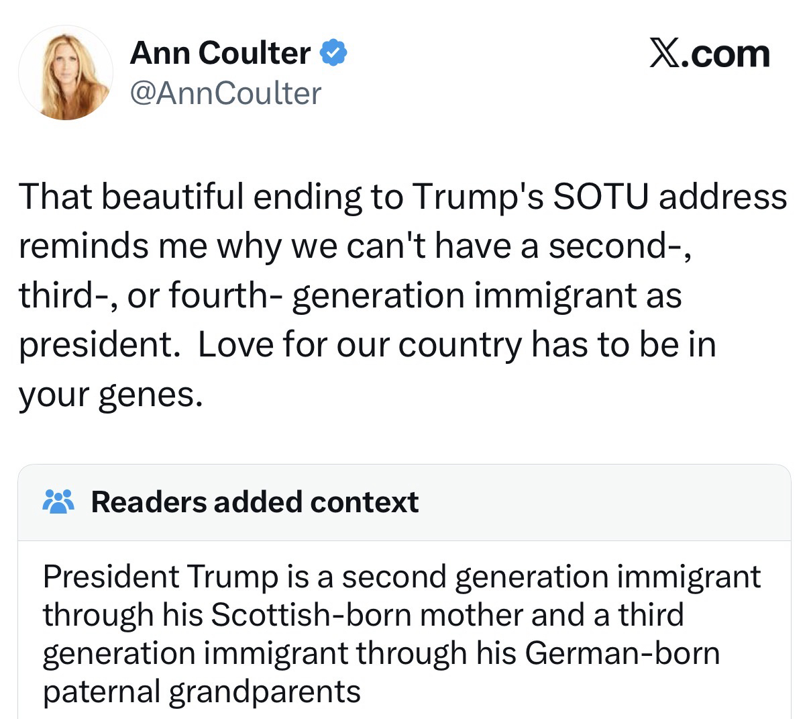Open the @AnnCoulter handle link
The height and width of the screenshot is (719, 809).
225,93
